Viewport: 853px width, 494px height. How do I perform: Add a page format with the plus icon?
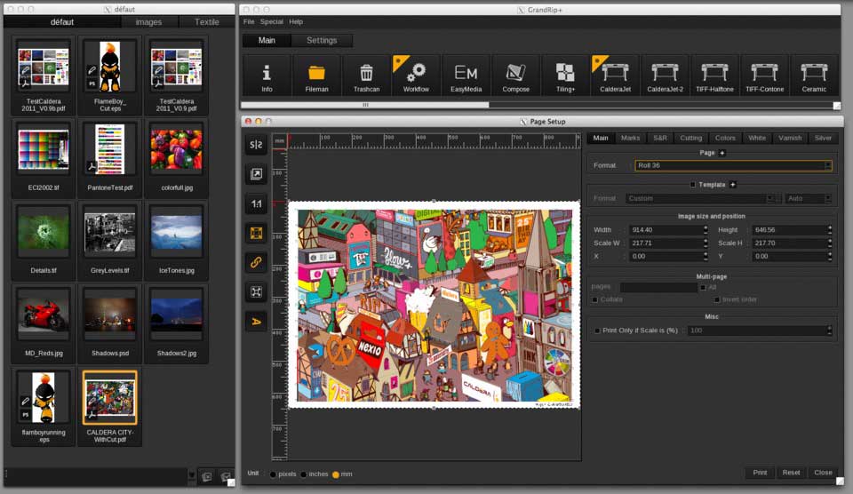pos(721,153)
